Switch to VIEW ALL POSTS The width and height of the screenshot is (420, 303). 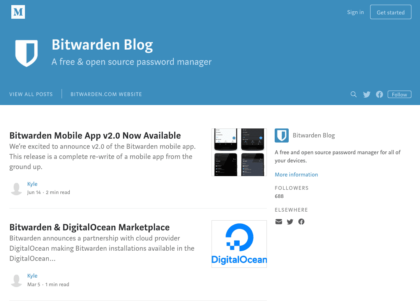click(x=31, y=94)
